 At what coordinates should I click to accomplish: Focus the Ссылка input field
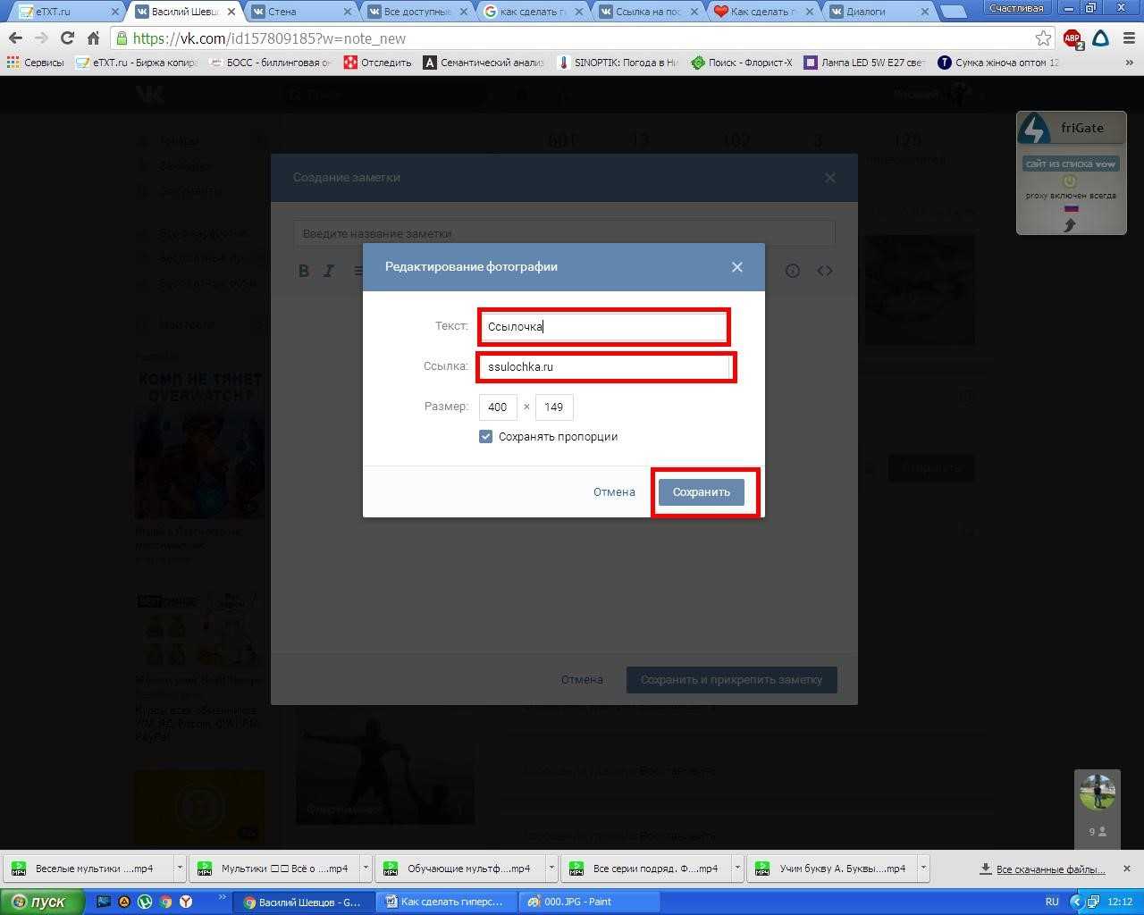(605, 367)
